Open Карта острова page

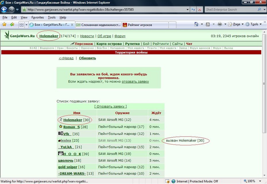click(109, 44)
